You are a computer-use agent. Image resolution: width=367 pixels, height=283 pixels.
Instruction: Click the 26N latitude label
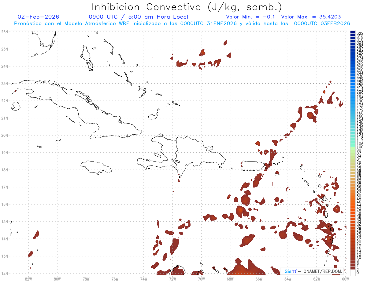(x=5, y=31)
